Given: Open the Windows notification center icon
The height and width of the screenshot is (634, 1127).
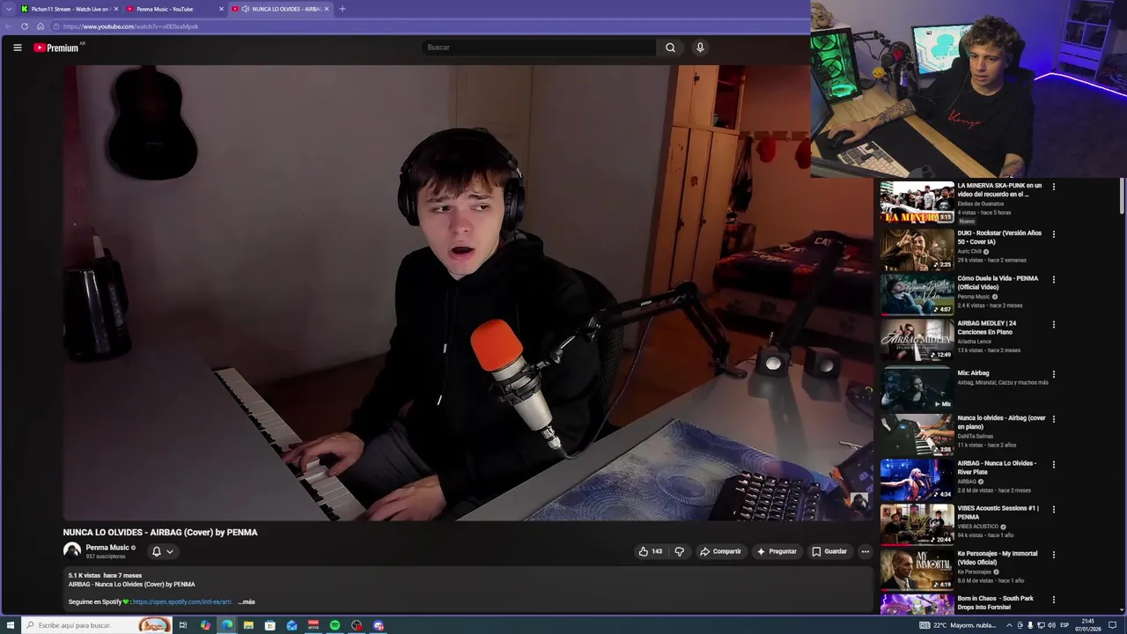Looking at the screenshot, I should click(x=1113, y=625).
